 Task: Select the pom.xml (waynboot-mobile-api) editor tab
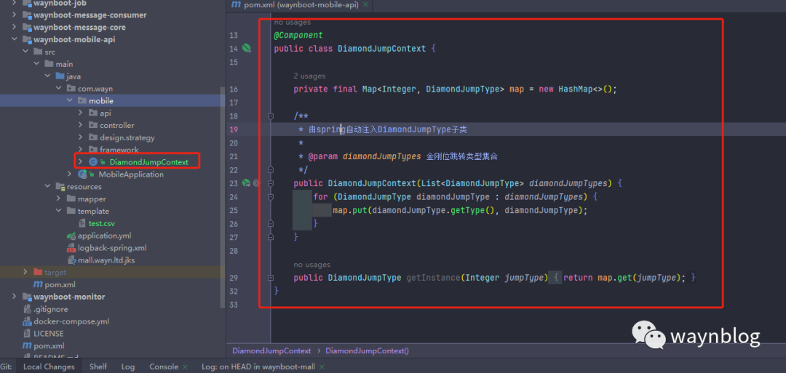(300, 5)
